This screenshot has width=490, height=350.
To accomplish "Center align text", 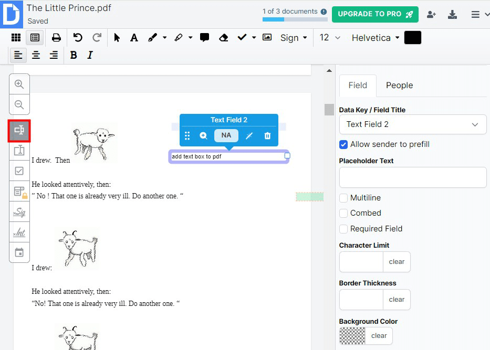I will 36,55.
